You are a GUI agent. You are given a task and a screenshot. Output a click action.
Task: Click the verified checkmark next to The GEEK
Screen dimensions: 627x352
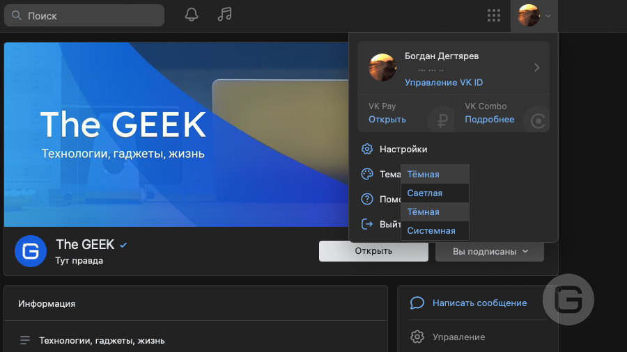pos(123,245)
